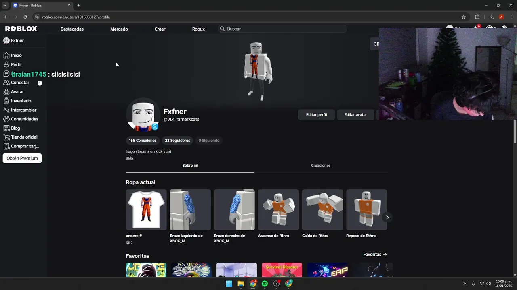Open 23 Seguidores list
This screenshot has width=517, height=290.
[177, 141]
